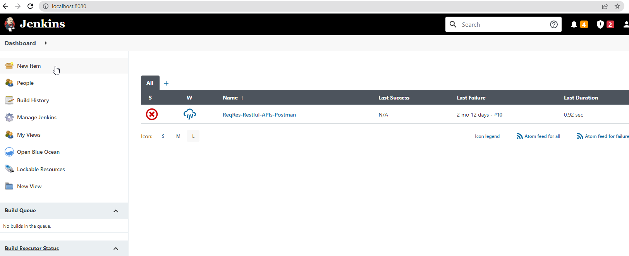Set icon size to S
Viewport: 629px width, 256px height.
point(163,136)
